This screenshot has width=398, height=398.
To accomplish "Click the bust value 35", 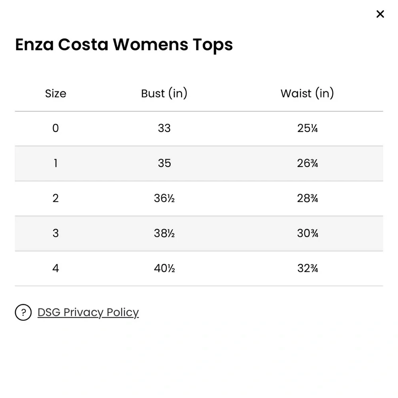I will (x=164, y=163).
